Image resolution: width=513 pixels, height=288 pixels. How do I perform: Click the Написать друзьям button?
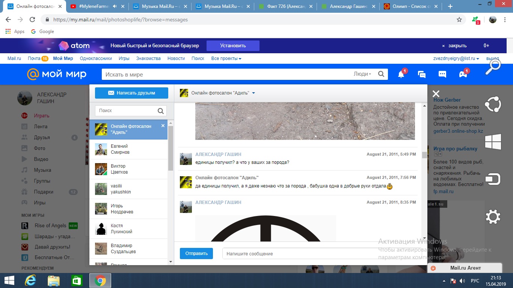pyautogui.click(x=131, y=93)
